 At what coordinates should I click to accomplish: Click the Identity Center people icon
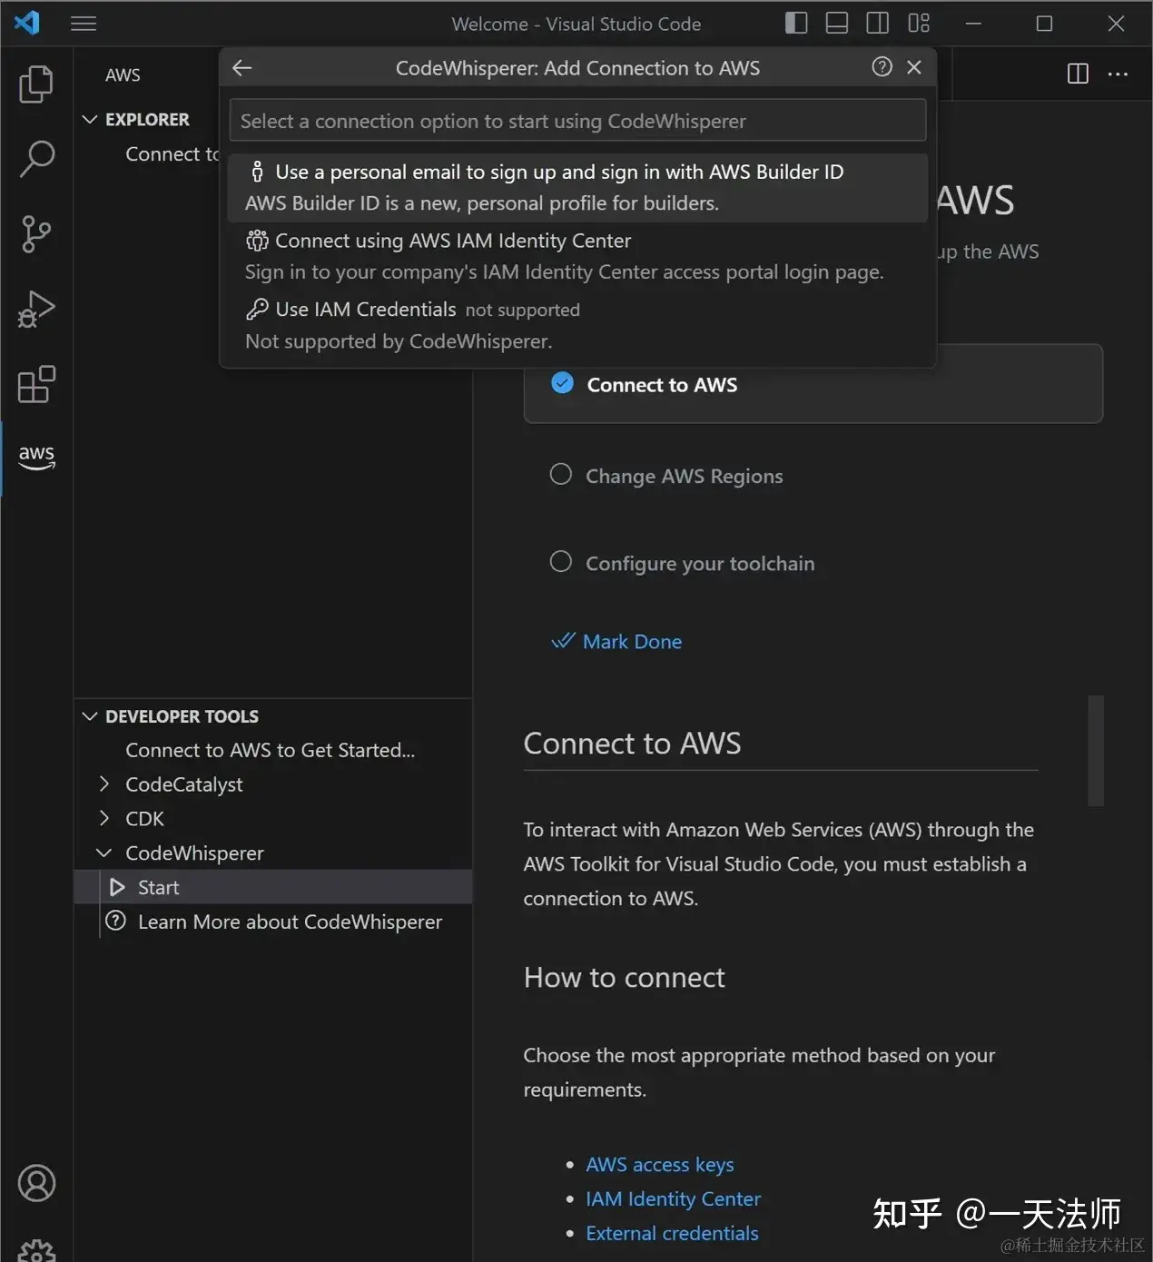coord(257,241)
